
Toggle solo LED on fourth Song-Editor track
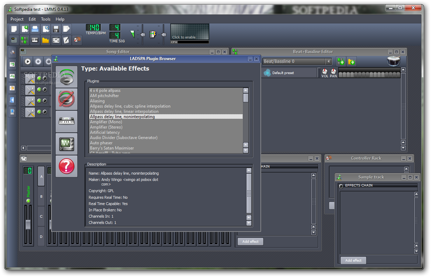tap(44, 112)
